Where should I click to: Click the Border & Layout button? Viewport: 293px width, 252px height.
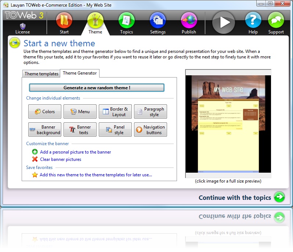pos(115,112)
